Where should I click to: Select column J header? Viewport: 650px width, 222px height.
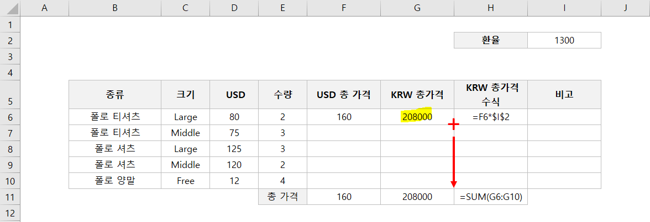click(x=625, y=8)
